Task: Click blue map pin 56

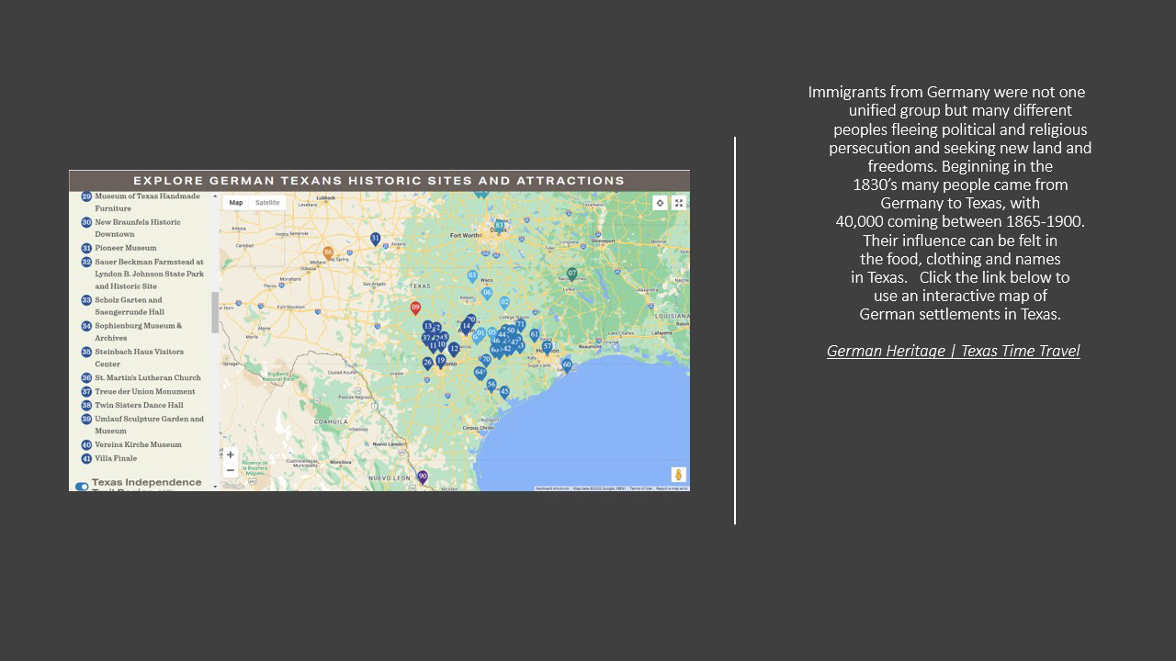Action: coord(492,386)
